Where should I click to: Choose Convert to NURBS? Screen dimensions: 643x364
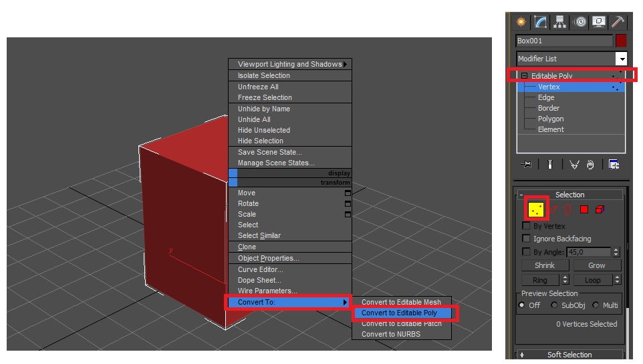click(x=402, y=334)
